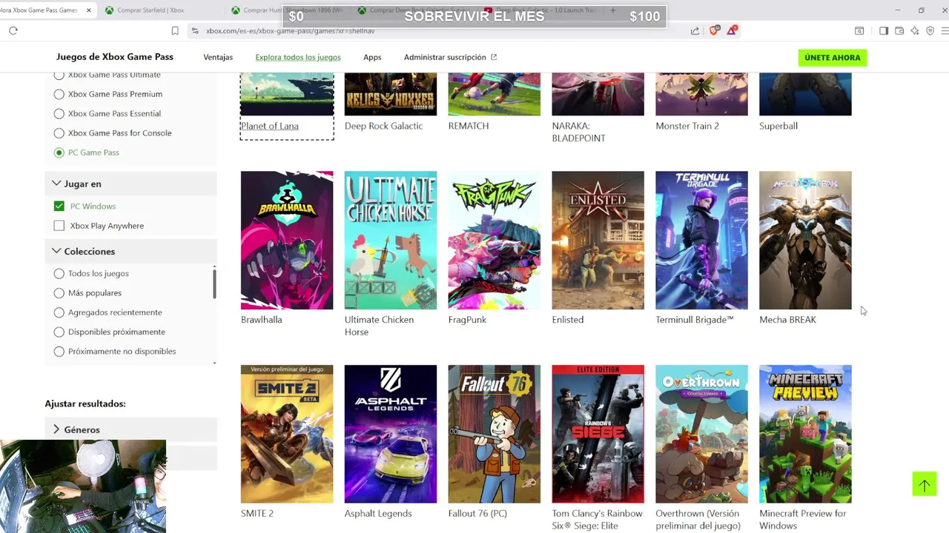This screenshot has height=533, width=949.
Task: Open the Brave VPN shield icon
Action: pyautogui.click(x=930, y=30)
